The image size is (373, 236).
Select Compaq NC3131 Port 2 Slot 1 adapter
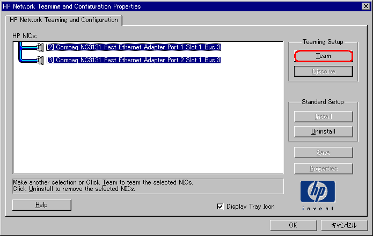pyautogui.click(x=134, y=60)
